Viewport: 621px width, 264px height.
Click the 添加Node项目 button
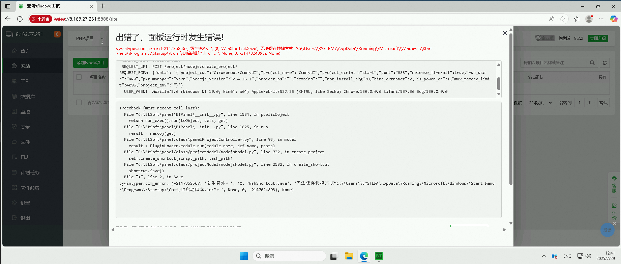pyautogui.click(x=90, y=63)
